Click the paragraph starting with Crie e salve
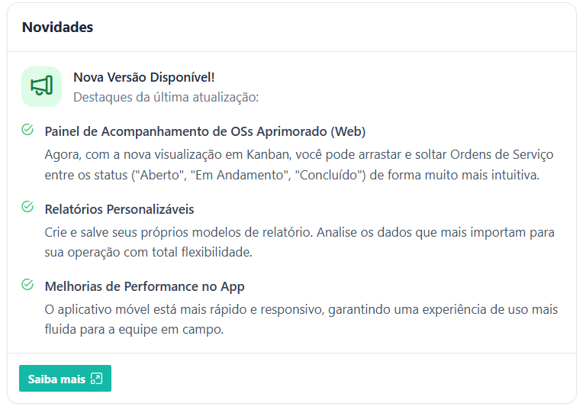The image size is (586, 410). pyautogui.click(x=299, y=241)
